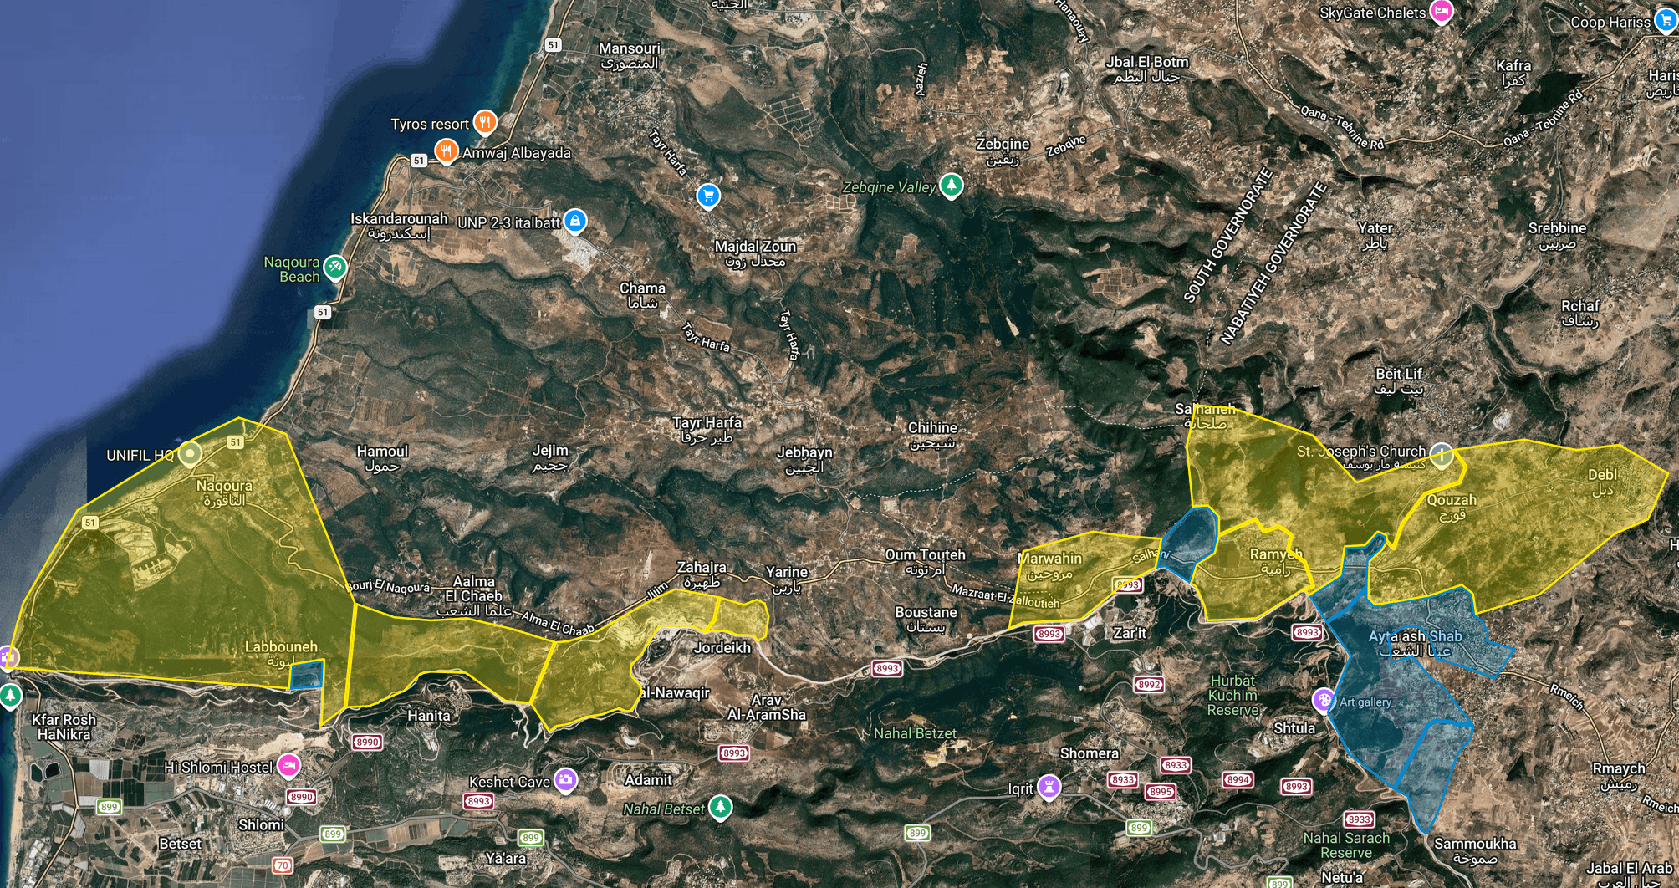Click the Hamoul village label
This screenshot has width=1679, height=888.
382,457
